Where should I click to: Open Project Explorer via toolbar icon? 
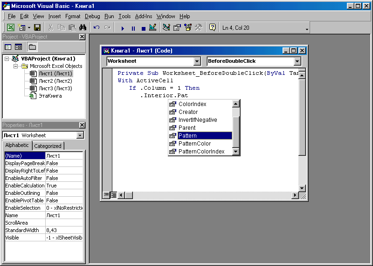coord(166,27)
